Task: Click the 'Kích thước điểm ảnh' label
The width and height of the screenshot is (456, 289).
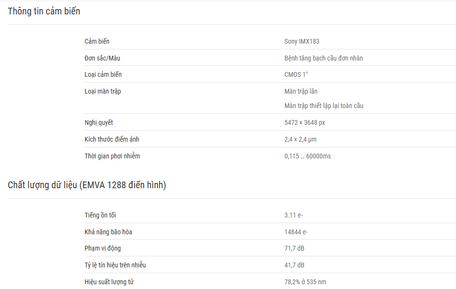Action: 112,139
